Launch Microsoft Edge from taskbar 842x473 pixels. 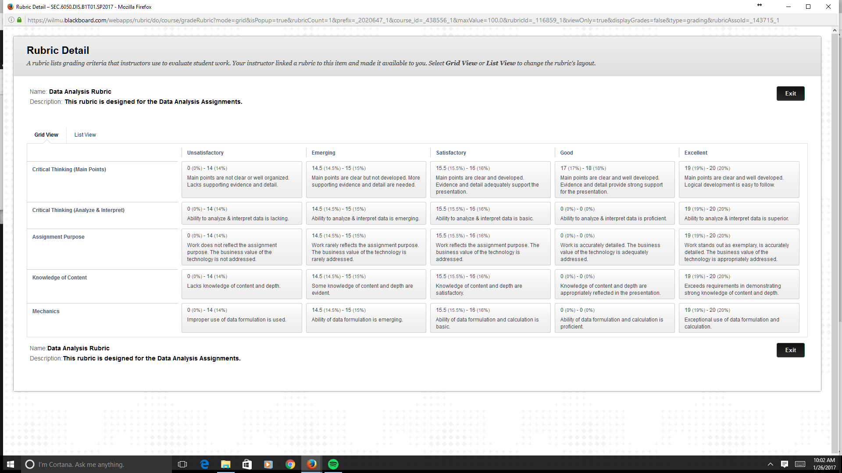[x=204, y=464]
